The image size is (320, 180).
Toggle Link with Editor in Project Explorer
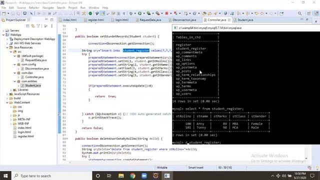tap(32, 26)
